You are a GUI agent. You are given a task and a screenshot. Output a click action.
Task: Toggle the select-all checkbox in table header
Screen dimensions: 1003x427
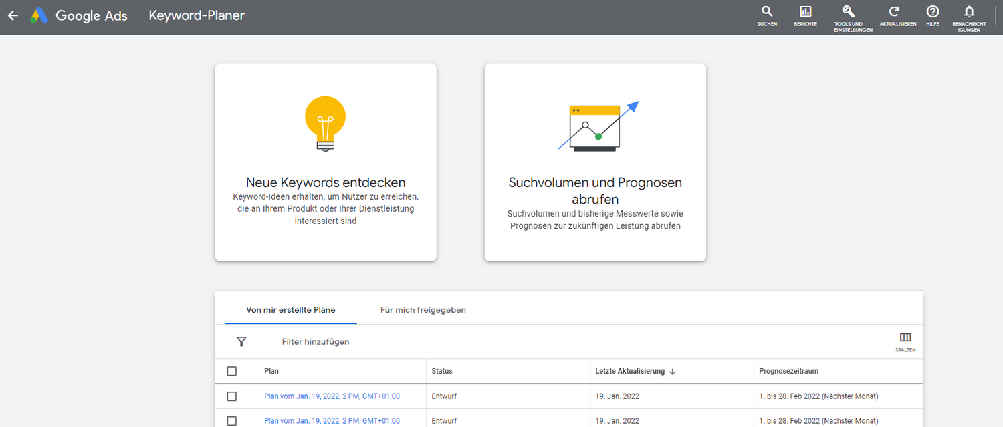[232, 371]
